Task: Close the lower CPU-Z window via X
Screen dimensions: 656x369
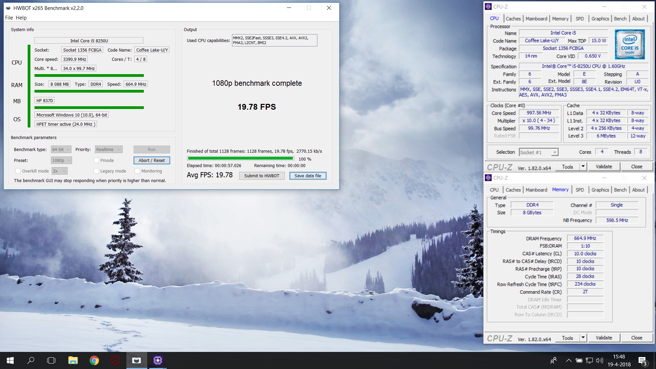Action: click(644, 178)
